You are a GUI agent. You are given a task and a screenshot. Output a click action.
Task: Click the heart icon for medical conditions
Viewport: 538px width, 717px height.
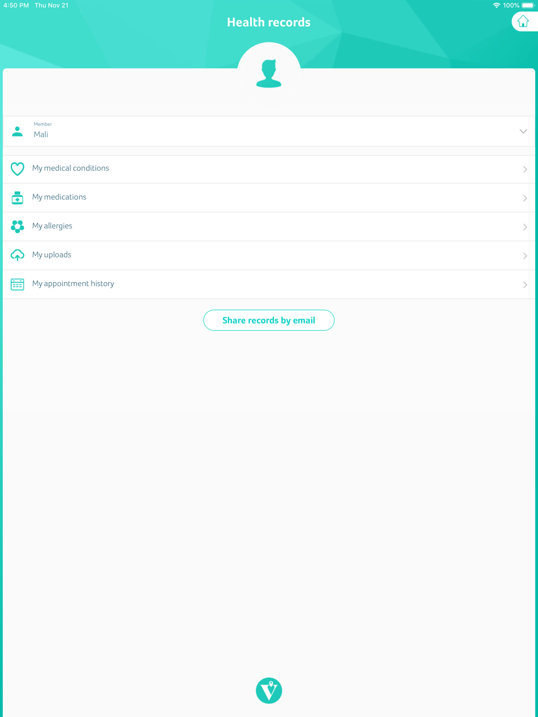(17, 169)
